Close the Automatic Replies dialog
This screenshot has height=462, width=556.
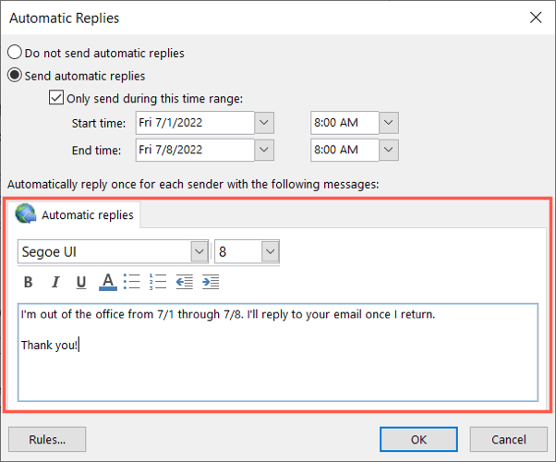coord(536,18)
